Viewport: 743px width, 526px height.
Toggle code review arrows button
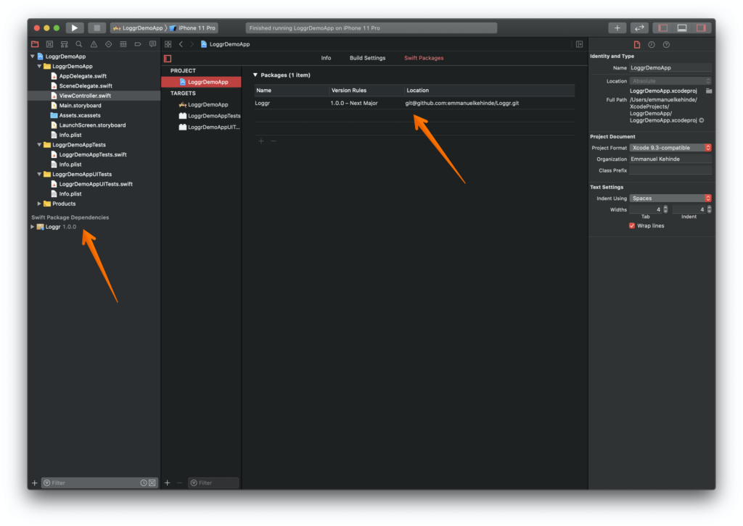click(x=639, y=28)
